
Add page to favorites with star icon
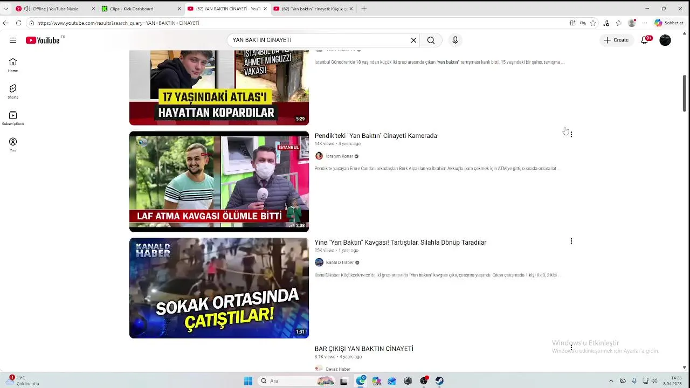click(593, 23)
